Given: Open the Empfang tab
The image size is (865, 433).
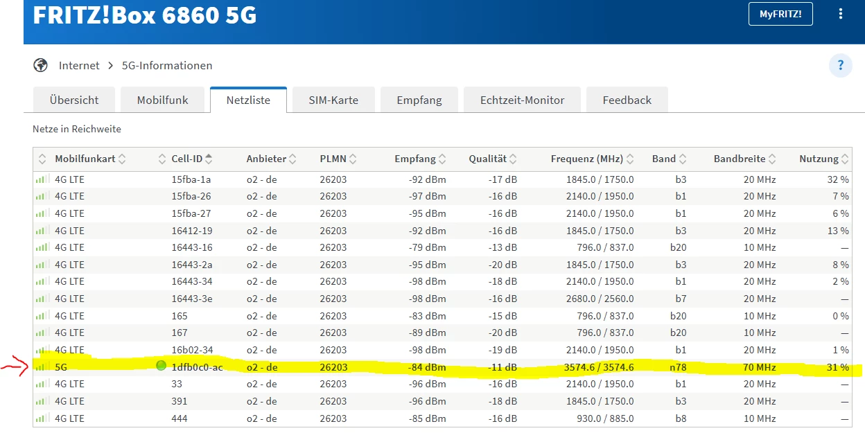Looking at the screenshot, I should tap(419, 100).
